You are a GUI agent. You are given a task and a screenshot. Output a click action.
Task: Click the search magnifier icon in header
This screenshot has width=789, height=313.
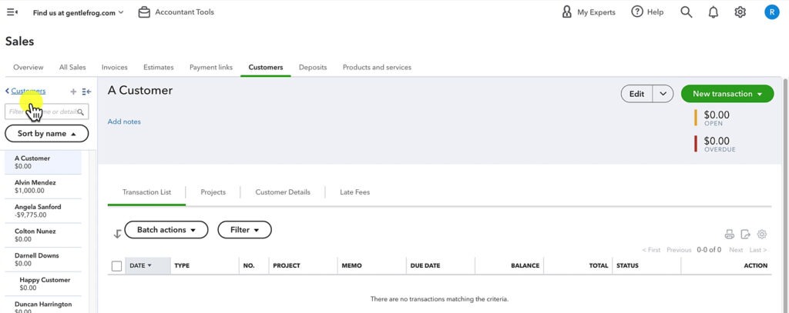coord(686,12)
